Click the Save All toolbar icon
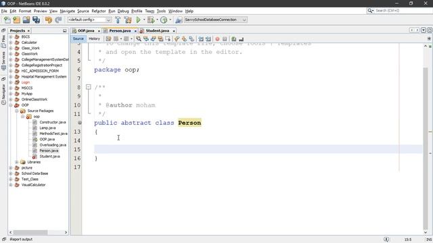The image size is (433, 243). click(36, 20)
